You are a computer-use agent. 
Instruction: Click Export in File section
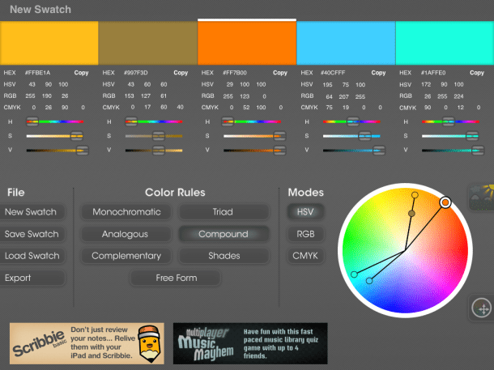[32, 278]
